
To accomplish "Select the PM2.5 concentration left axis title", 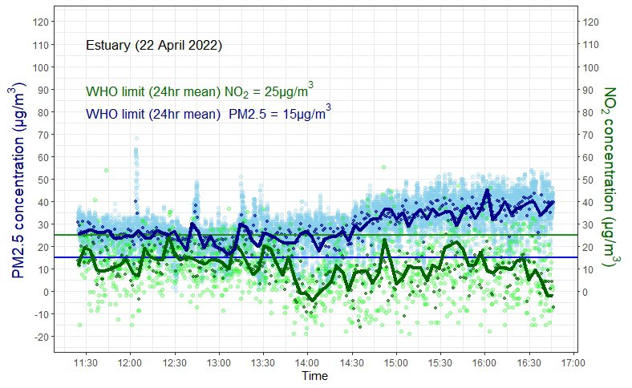I will point(19,183).
